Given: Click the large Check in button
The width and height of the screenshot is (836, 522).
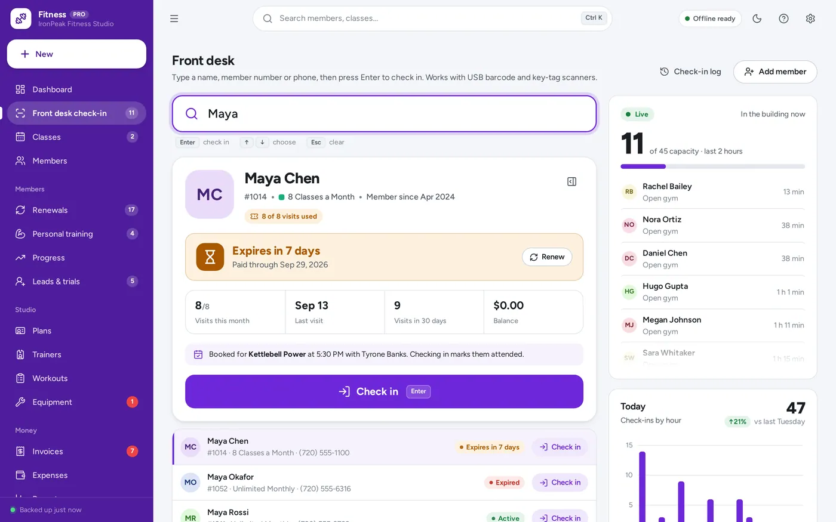Looking at the screenshot, I should click(x=384, y=391).
